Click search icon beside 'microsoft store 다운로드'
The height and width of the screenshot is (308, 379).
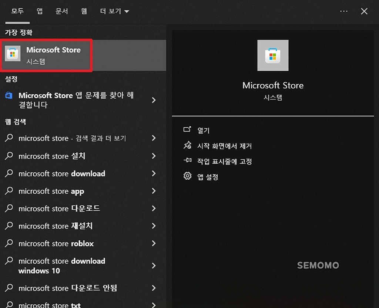coord(9,208)
